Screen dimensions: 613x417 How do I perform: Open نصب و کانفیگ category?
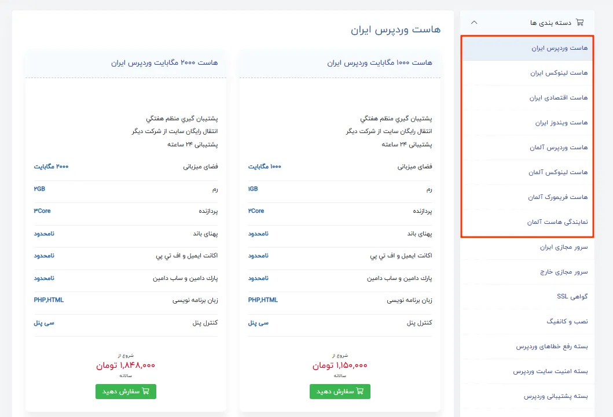(x=527, y=322)
